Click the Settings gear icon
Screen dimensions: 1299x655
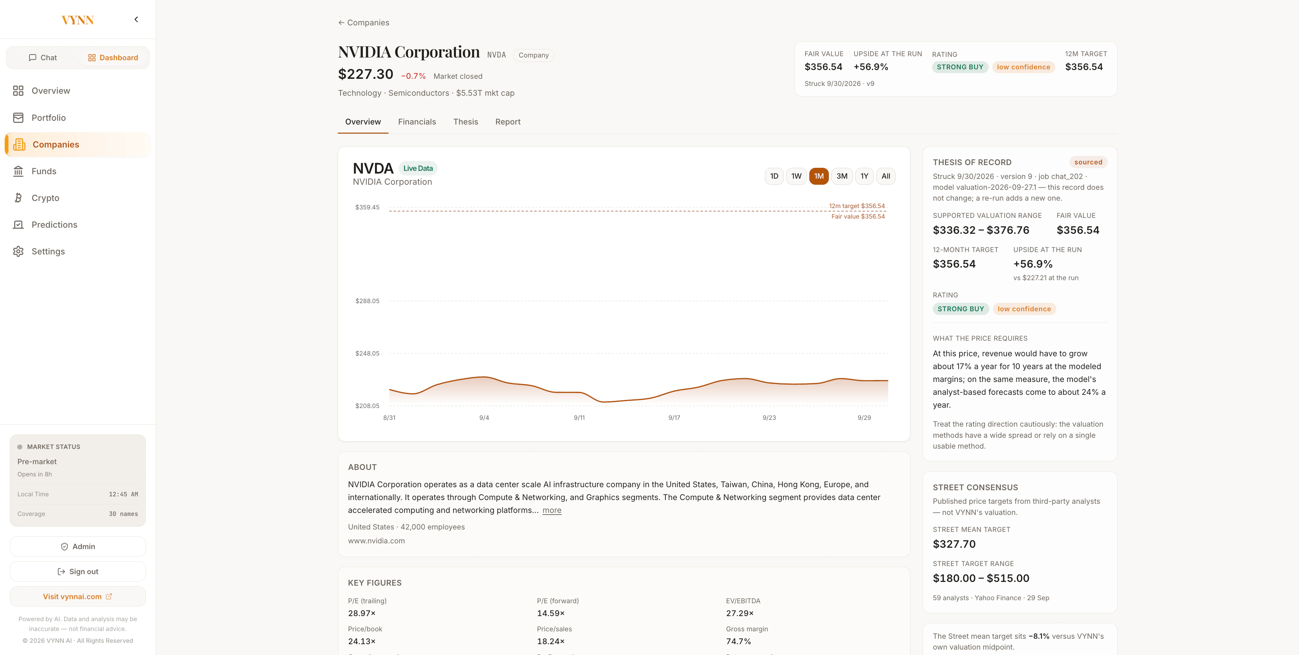click(18, 252)
